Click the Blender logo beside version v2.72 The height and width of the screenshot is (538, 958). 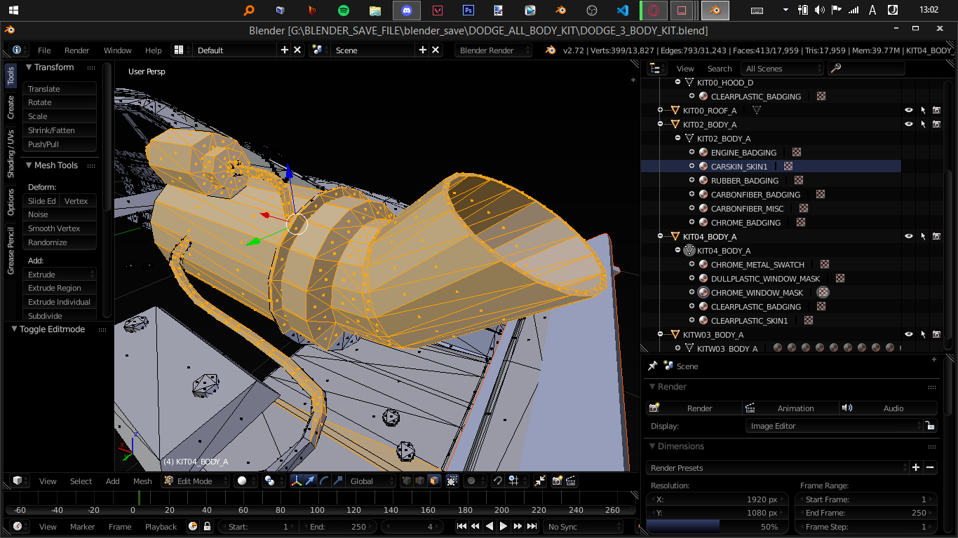click(x=551, y=50)
